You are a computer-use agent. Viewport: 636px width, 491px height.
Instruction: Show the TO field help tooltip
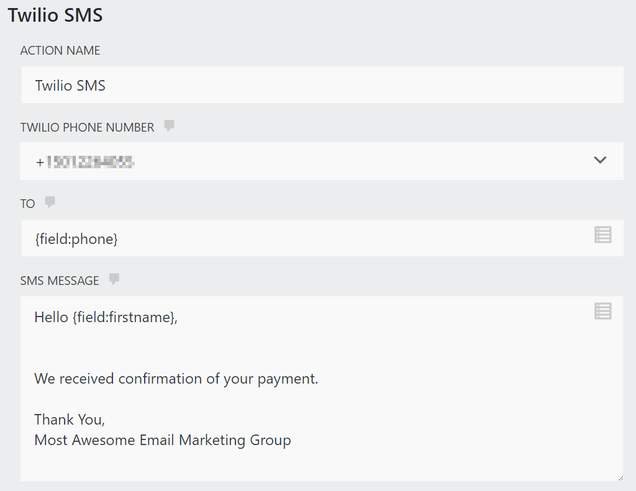(49, 202)
